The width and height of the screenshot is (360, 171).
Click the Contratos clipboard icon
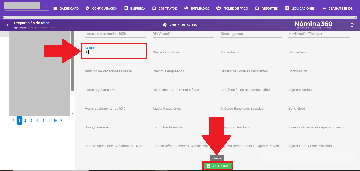click(154, 9)
